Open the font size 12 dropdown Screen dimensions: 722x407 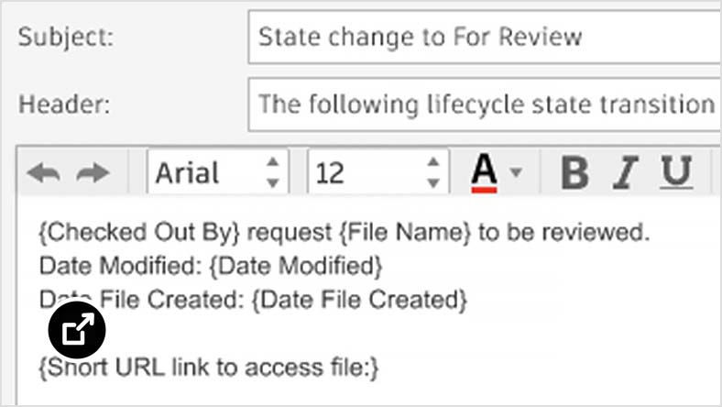click(378, 173)
